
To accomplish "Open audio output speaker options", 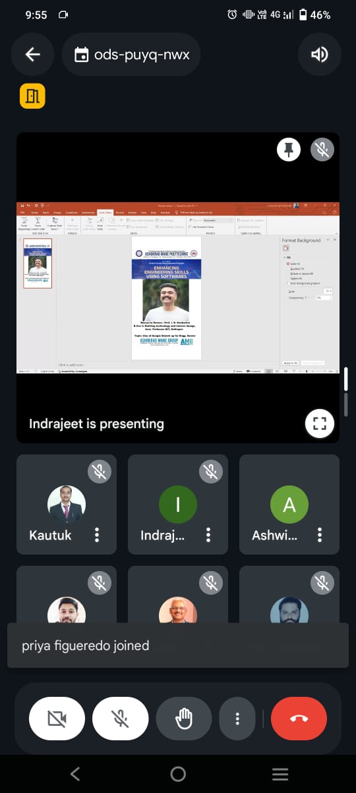I will (320, 54).
